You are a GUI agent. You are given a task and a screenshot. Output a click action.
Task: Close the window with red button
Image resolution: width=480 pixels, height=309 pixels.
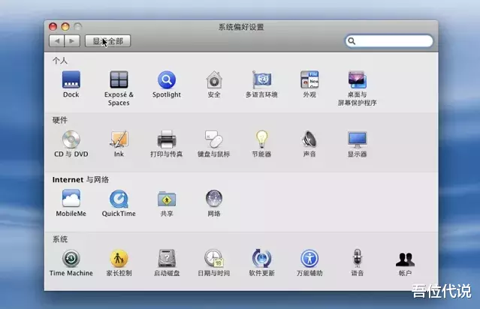click(x=53, y=26)
